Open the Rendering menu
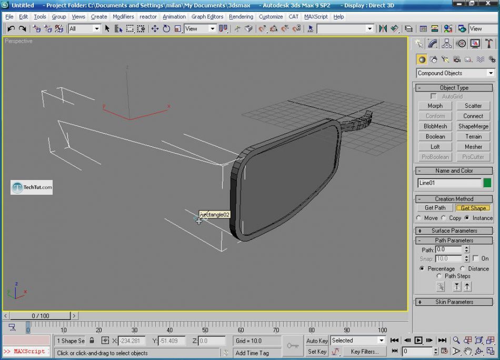 [x=241, y=17]
